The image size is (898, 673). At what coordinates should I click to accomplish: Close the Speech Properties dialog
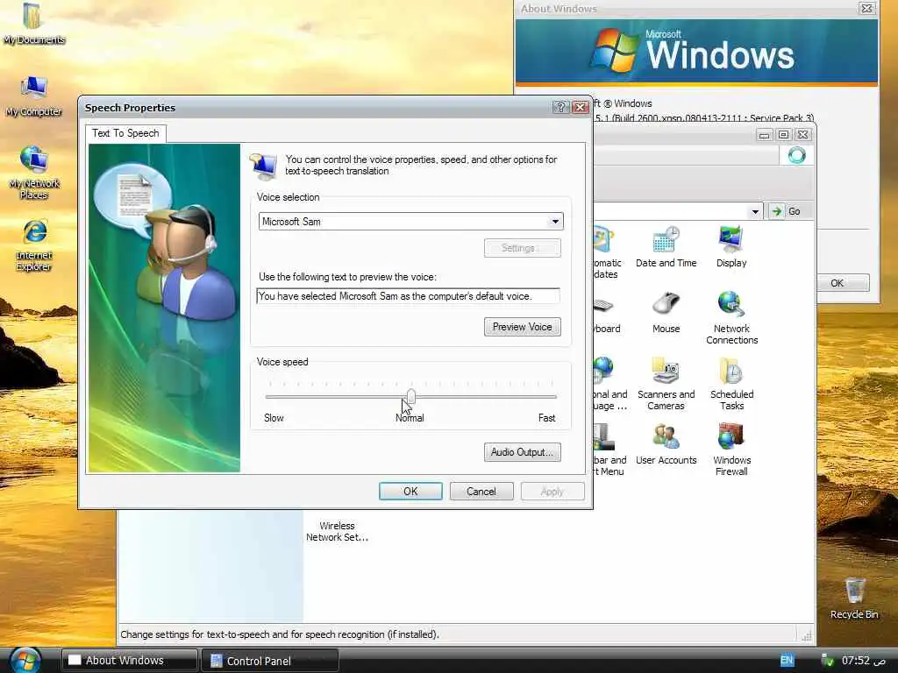581,107
